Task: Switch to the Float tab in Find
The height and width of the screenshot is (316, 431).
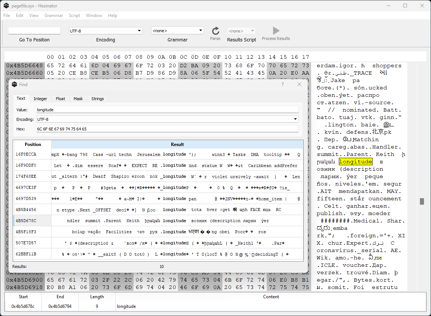Action: coord(60,99)
